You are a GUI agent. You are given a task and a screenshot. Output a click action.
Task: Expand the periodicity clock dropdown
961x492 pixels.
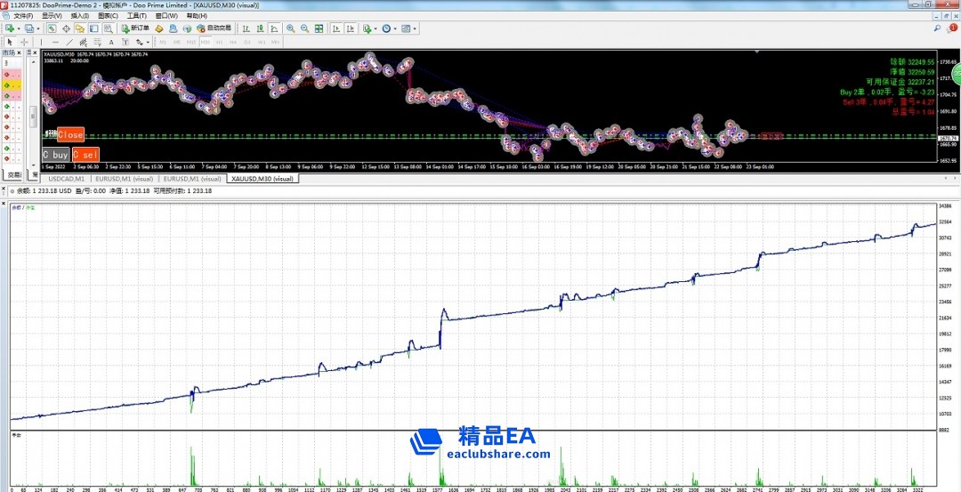point(396,28)
